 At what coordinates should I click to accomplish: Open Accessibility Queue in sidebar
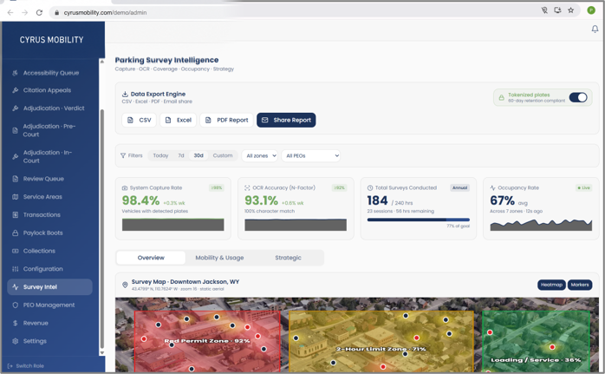click(x=50, y=73)
